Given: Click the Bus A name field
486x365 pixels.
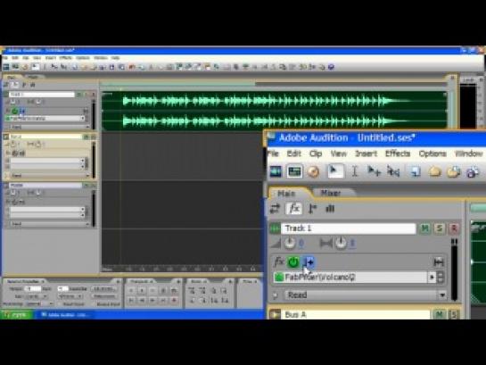Looking at the screenshot, I should click(356, 314).
